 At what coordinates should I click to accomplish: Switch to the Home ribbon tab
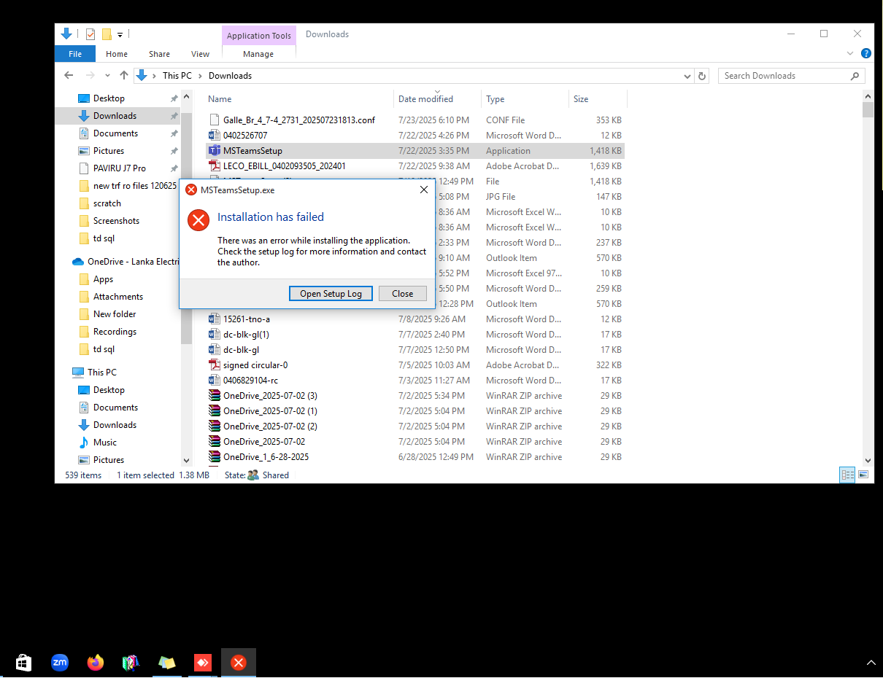tap(117, 54)
